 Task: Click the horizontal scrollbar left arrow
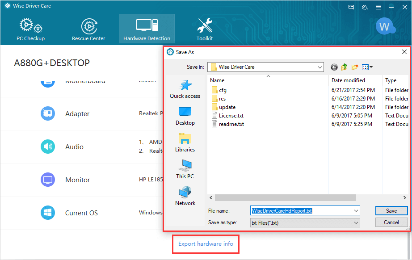[211, 198]
